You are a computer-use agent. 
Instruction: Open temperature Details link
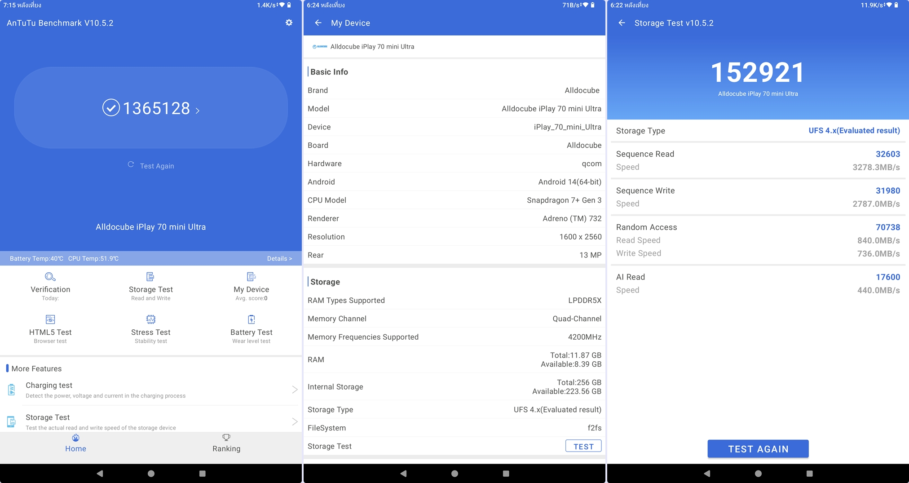(279, 258)
